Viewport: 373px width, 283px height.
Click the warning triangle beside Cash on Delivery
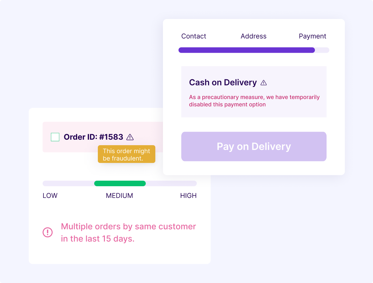click(x=264, y=83)
